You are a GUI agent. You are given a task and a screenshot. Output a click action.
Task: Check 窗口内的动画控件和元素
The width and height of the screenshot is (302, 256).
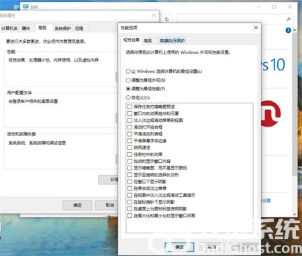point(130,113)
